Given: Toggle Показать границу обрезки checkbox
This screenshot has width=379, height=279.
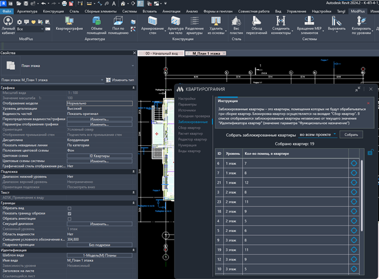Looking at the screenshot, I should coord(69,213).
